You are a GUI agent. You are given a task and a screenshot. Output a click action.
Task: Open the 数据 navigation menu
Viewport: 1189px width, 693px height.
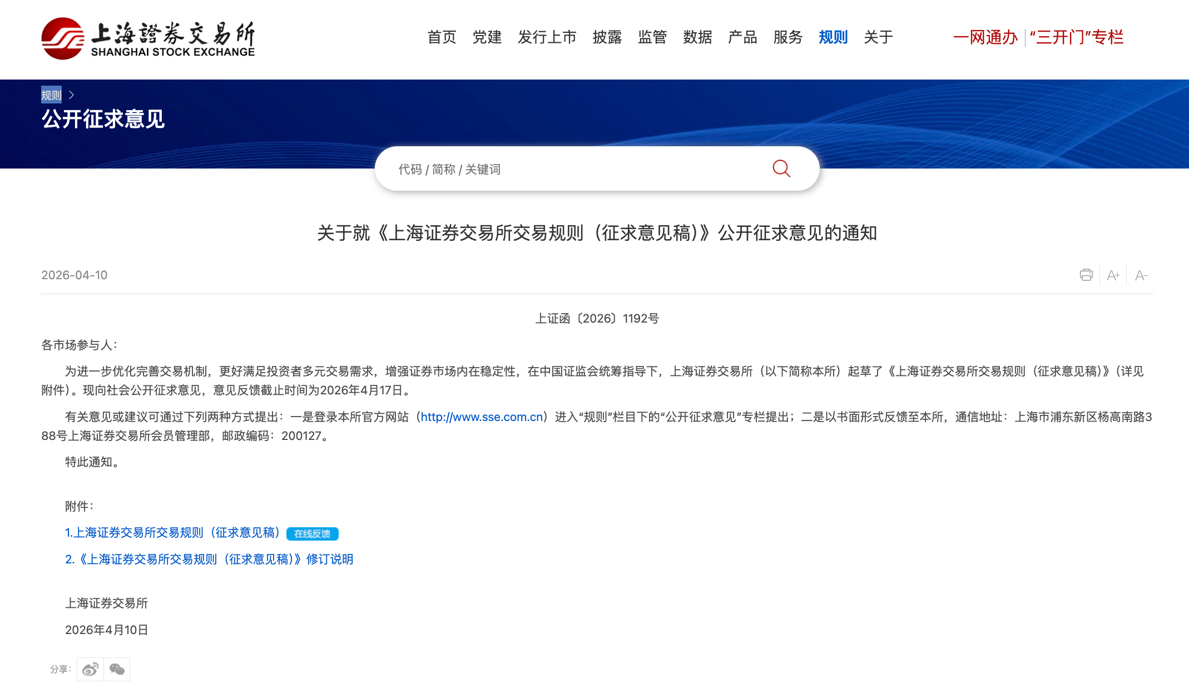pos(697,37)
